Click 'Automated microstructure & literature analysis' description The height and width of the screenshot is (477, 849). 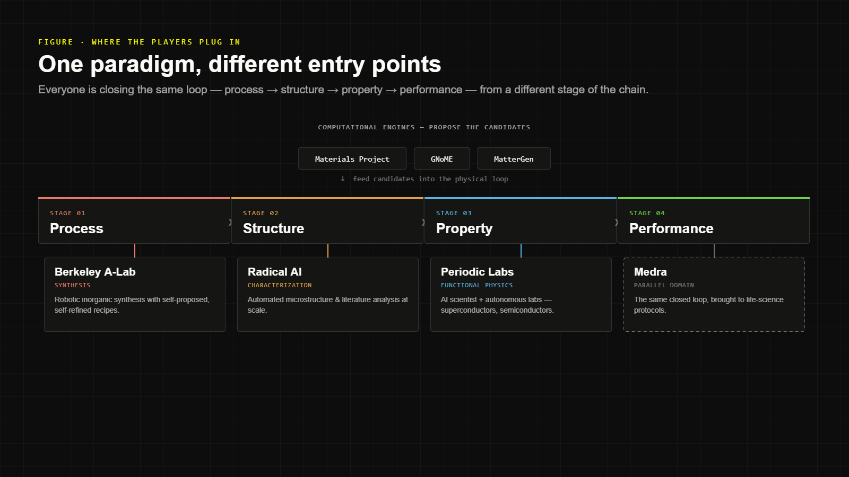coord(328,305)
